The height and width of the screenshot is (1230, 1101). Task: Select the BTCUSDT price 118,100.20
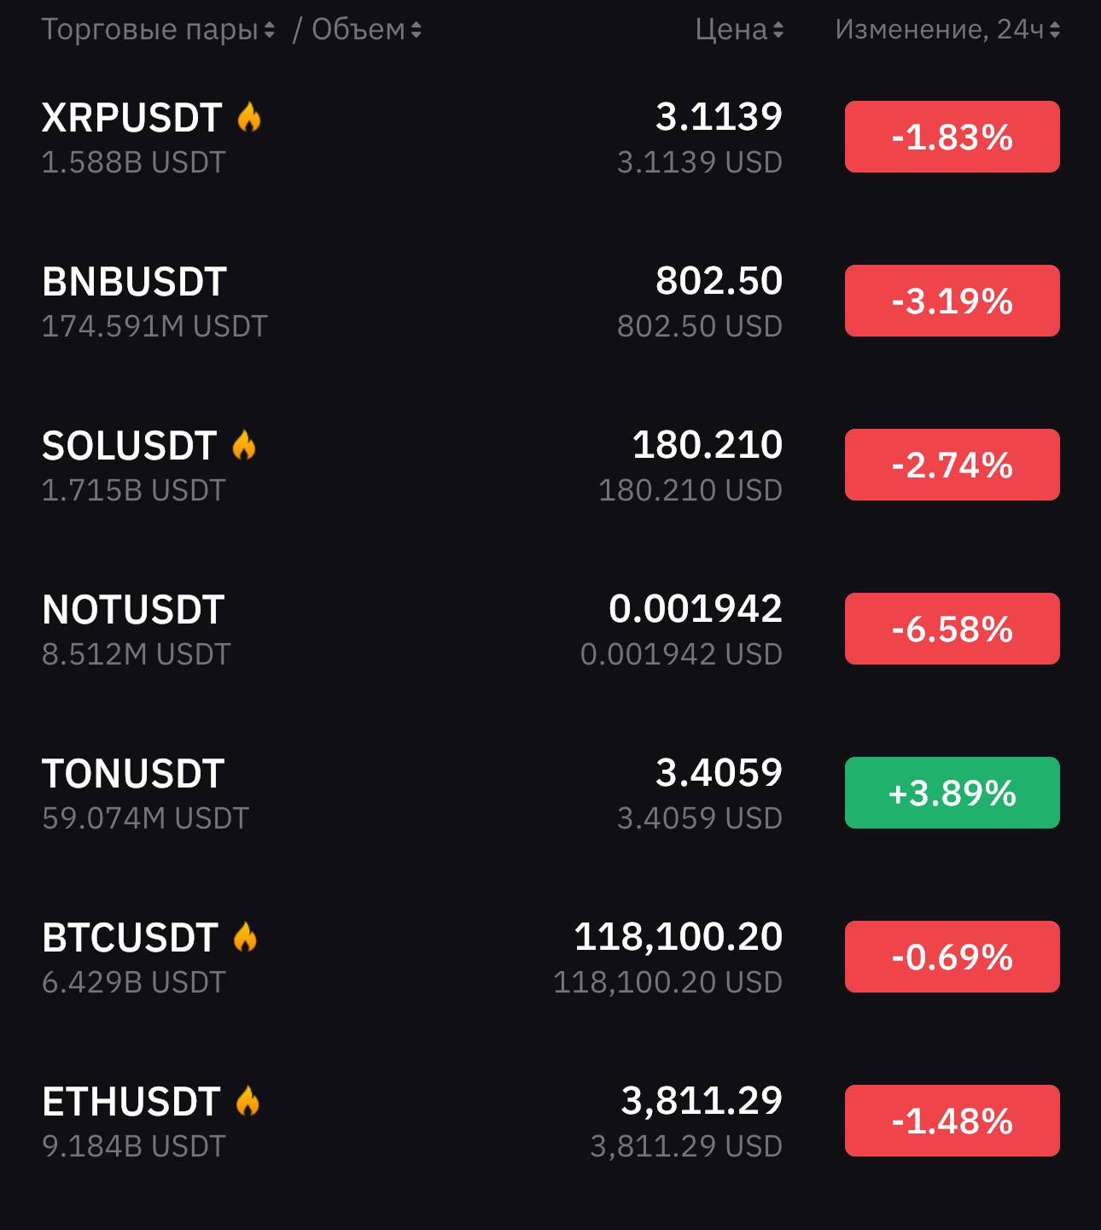[679, 937]
